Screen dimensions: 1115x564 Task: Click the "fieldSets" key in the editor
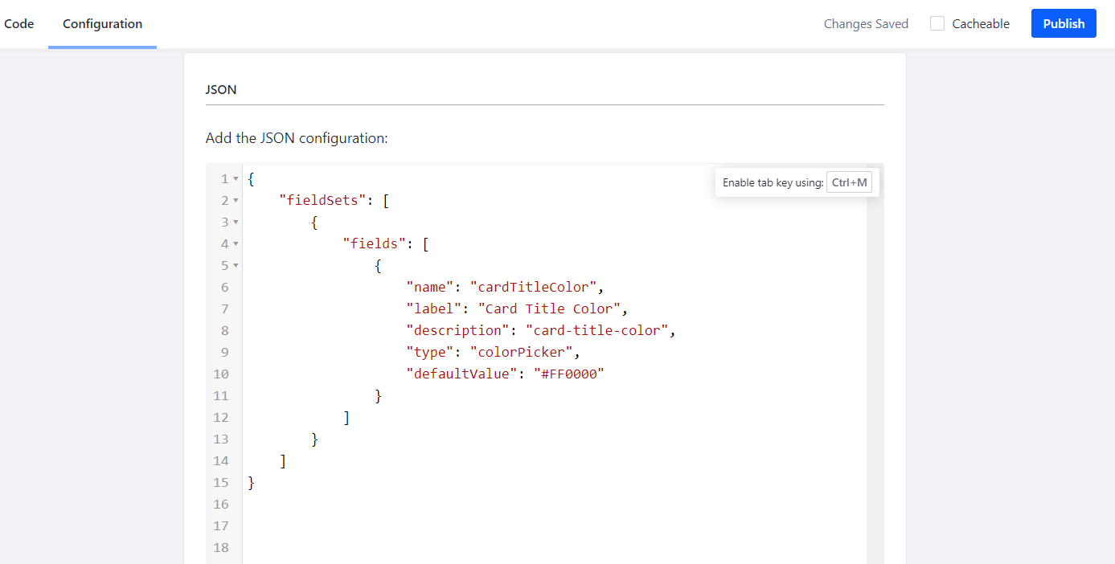coord(323,201)
